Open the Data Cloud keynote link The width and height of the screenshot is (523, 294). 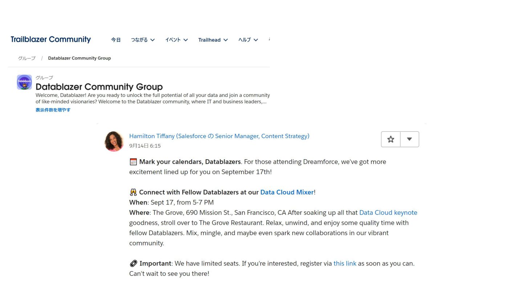click(x=388, y=213)
